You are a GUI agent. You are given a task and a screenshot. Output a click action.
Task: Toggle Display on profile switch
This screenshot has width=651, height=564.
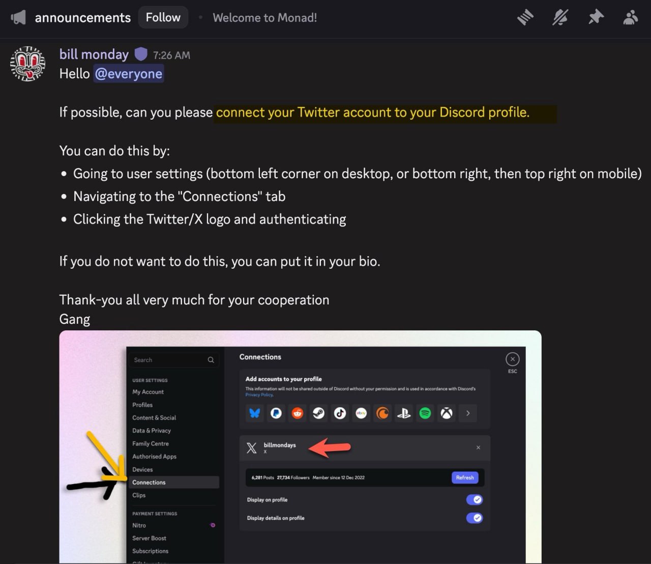click(x=474, y=500)
